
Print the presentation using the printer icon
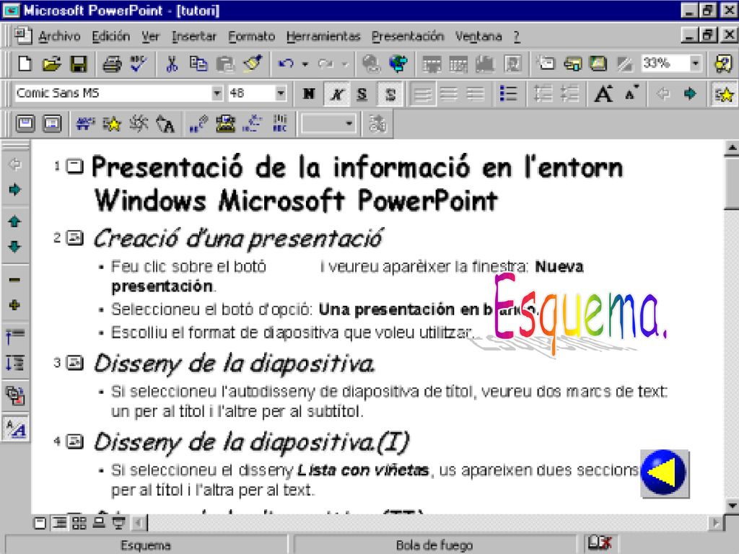click(x=112, y=63)
